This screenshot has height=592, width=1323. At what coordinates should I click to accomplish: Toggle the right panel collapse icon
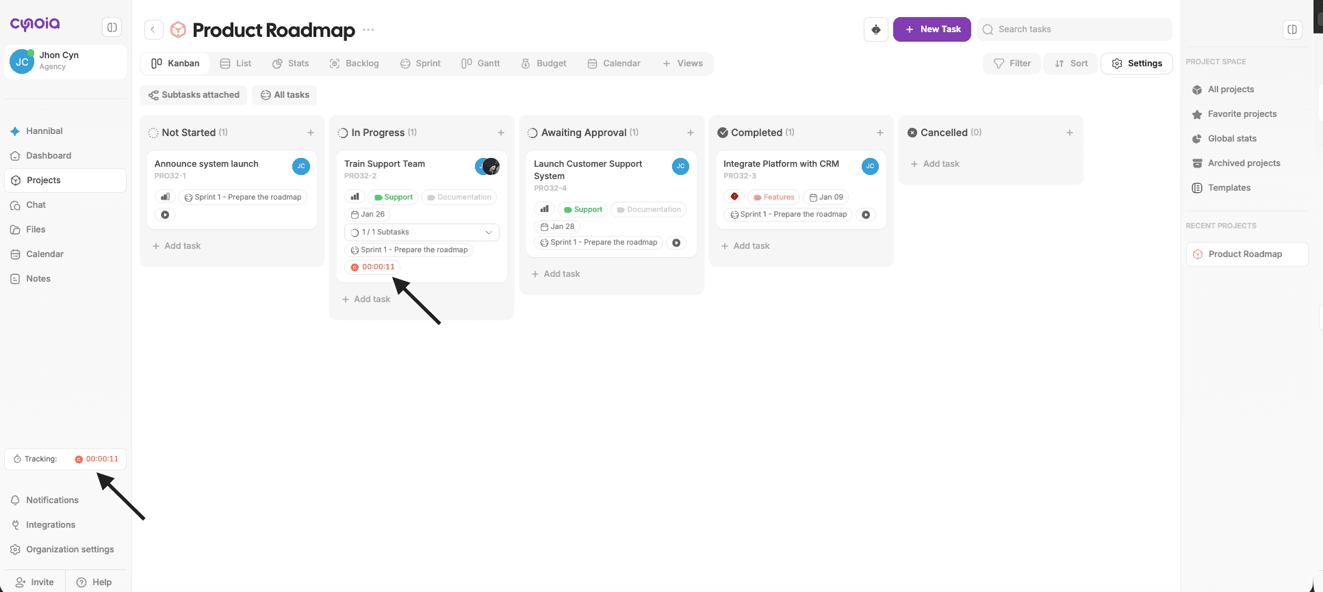(x=1292, y=29)
